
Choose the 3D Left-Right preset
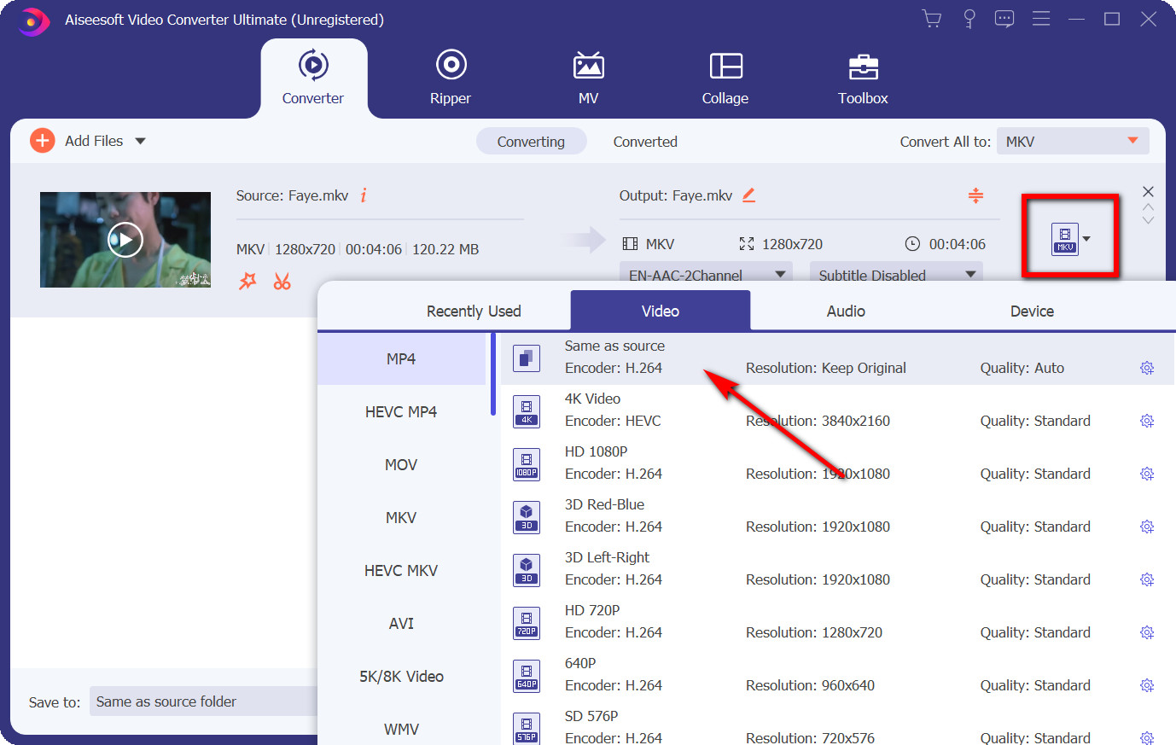click(837, 569)
